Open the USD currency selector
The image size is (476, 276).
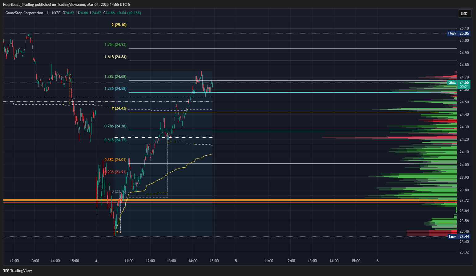pyautogui.click(x=464, y=14)
